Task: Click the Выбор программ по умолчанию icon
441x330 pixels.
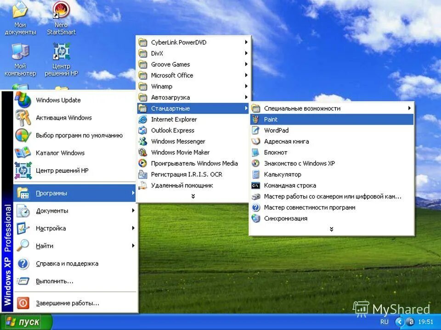Action: (23, 135)
